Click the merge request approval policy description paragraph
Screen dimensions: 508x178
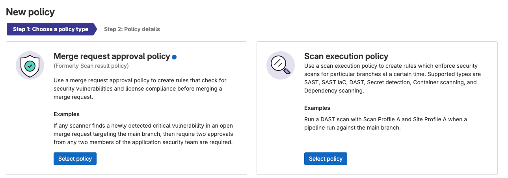pos(140,89)
